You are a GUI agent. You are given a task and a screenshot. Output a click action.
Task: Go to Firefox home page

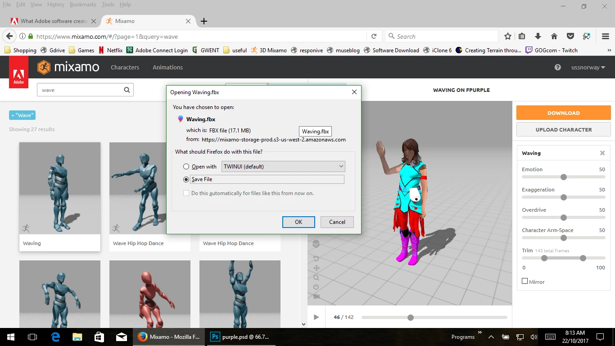point(554,36)
